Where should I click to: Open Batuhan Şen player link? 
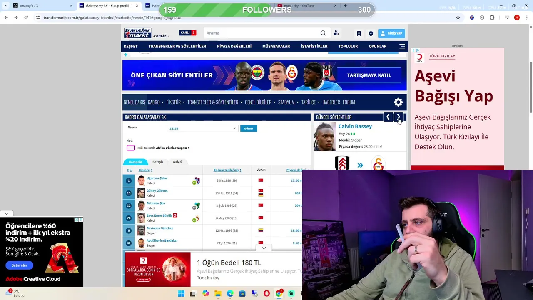point(155,203)
